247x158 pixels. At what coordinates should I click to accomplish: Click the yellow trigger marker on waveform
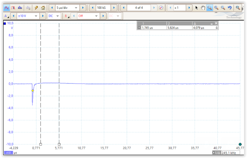coord(33,91)
